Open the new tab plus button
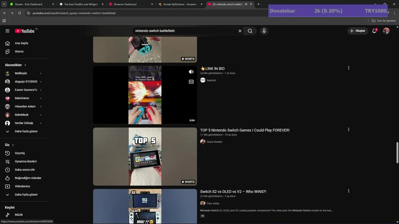 coord(258,4)
